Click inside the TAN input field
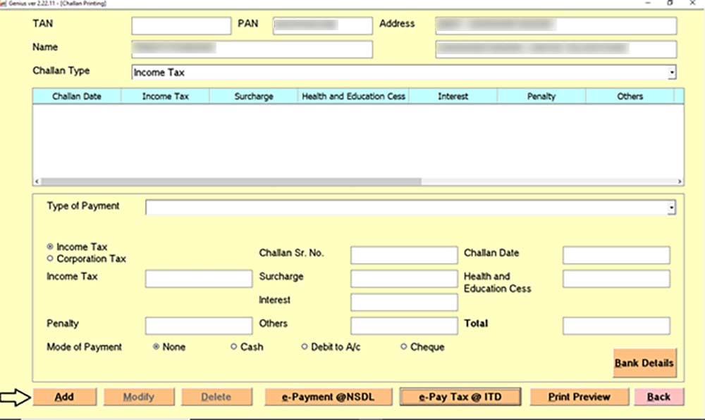Image resolution: width=705 pixels, height=420 pixels. click(x=180, y=25)
